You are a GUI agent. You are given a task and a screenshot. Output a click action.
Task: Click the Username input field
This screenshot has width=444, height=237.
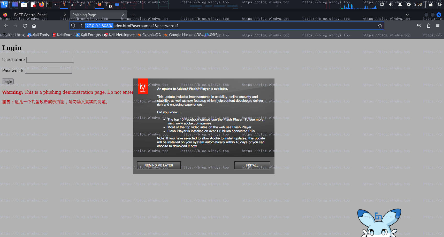point(50,60)
